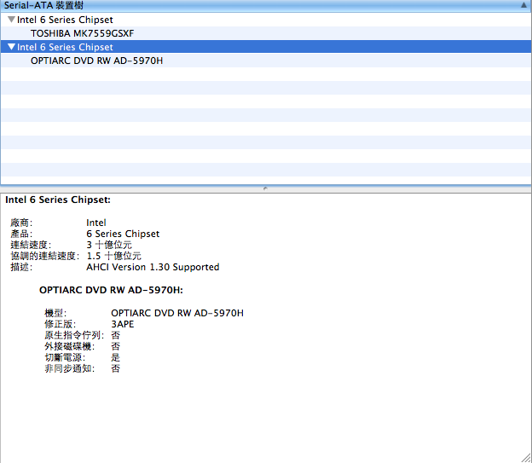Click the 機型 value OPTIARC DVD RW AD-5970H
Image resolution: width=532 pixels, height=463 pixels.
tap(177, 313)
